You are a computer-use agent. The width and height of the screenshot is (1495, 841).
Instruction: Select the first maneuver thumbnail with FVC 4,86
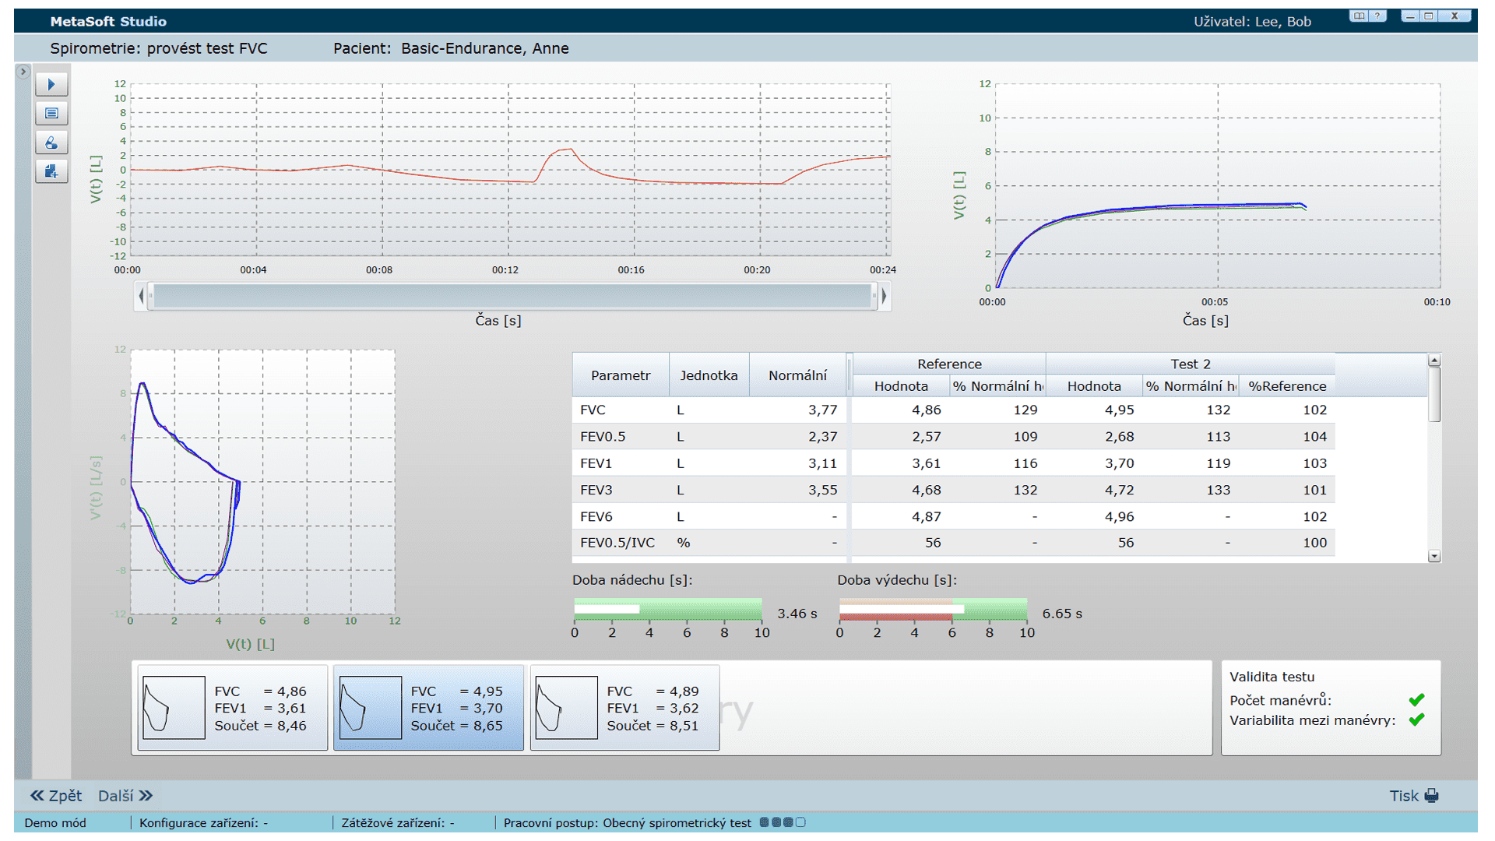click(231, 708)
